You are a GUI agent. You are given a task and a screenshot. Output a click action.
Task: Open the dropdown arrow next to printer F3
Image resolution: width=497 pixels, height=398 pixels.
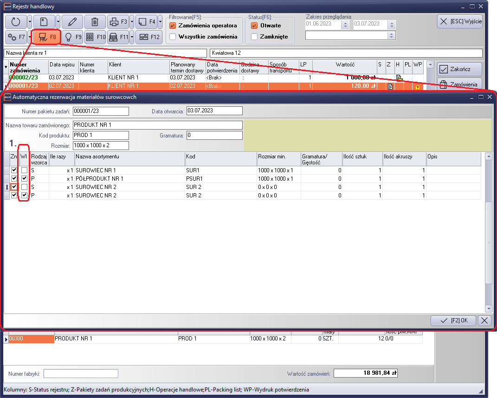(x=132, y=21)
